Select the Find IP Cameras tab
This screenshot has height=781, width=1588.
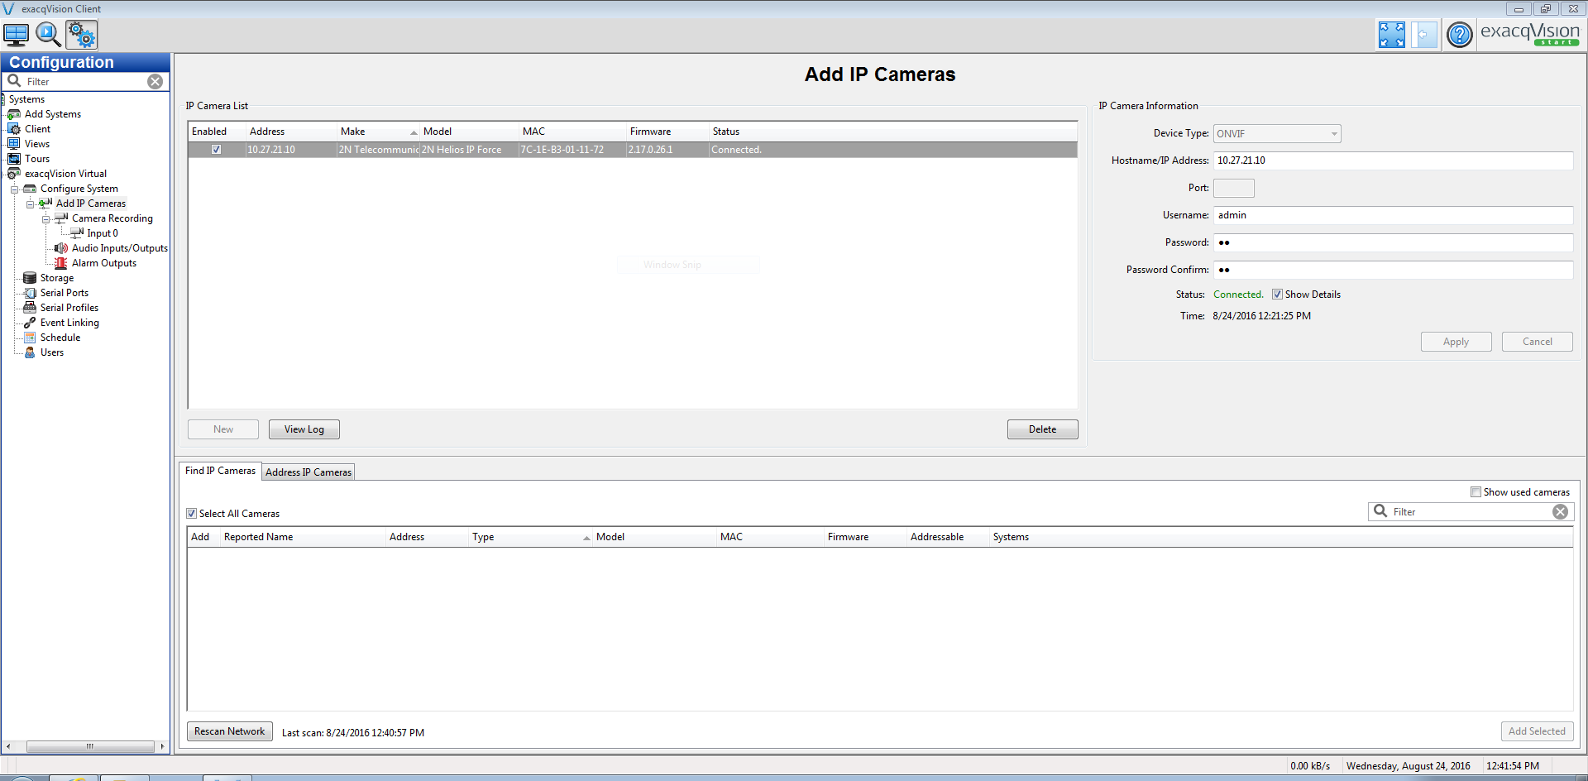click(220, 471)
